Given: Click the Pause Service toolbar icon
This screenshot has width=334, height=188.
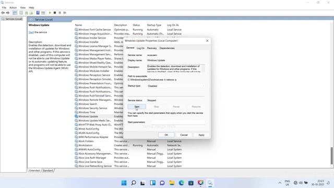Looking at the screenshot, I should tap(59, 13).
